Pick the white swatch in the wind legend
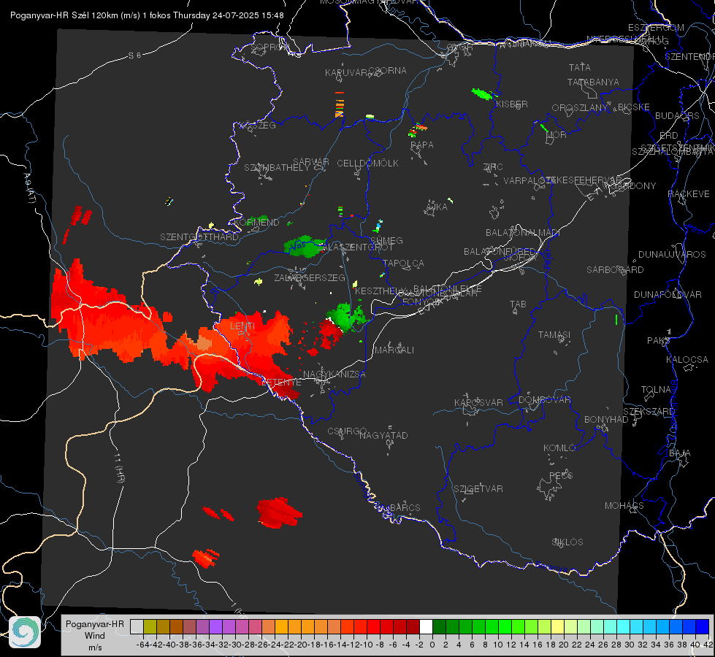Screen dimensions: 715x657 426,626
